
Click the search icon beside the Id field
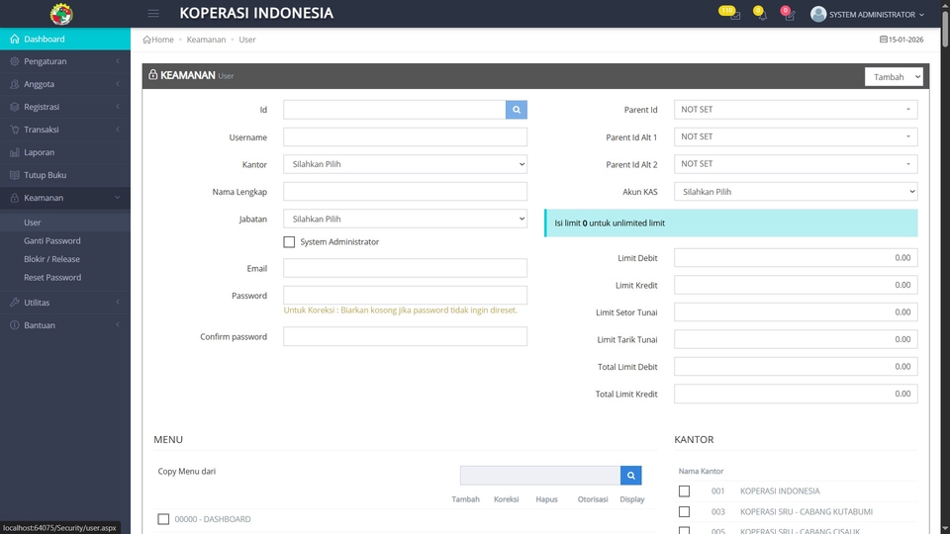516,110
